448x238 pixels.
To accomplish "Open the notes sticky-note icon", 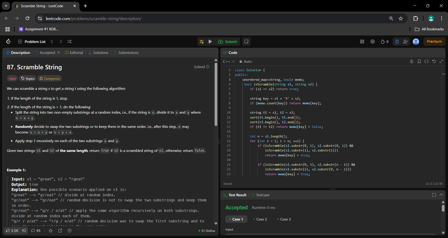I will (246, 41).
